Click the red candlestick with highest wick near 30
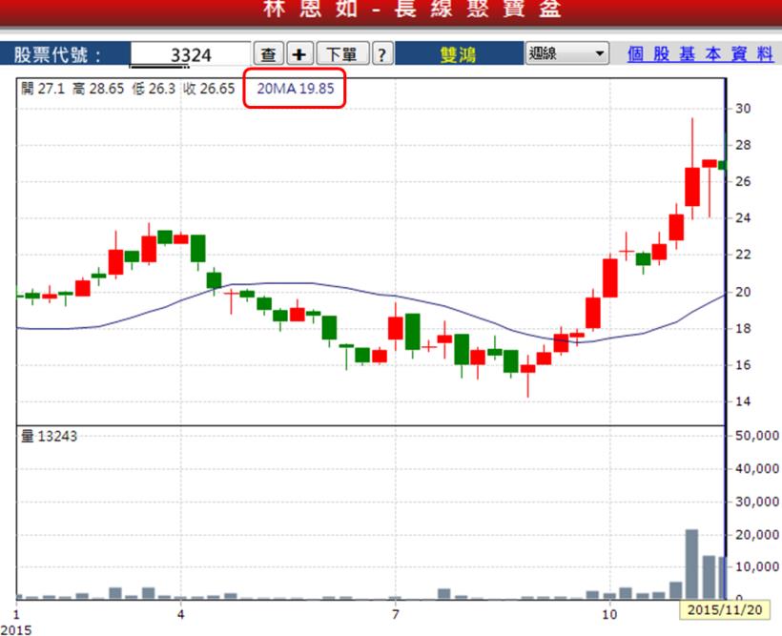Viewport: 782px width, 636px height. 692,169
